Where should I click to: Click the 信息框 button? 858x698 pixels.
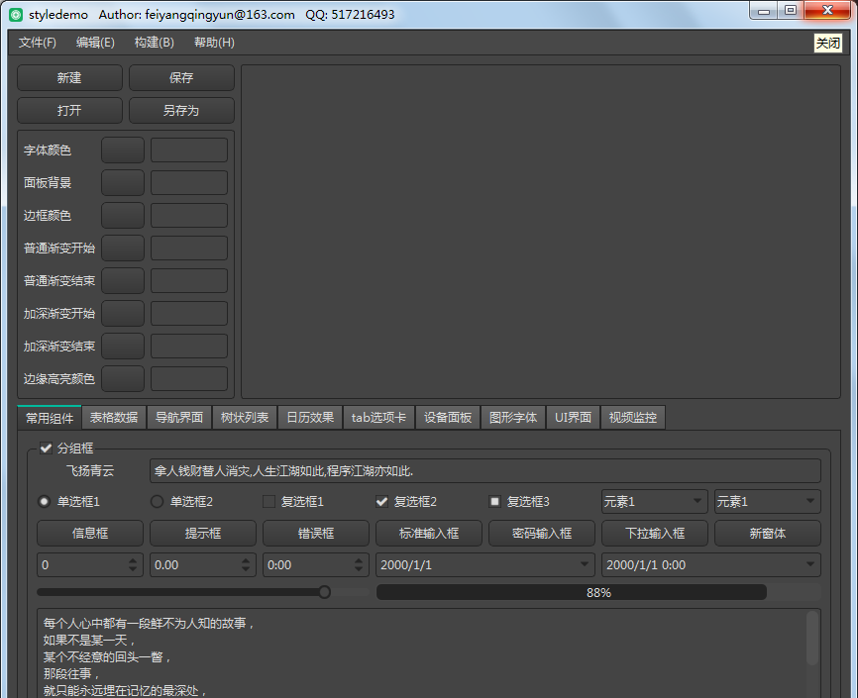[x=90, y=534]
